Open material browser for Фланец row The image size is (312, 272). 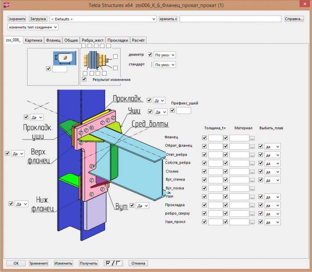252,138
